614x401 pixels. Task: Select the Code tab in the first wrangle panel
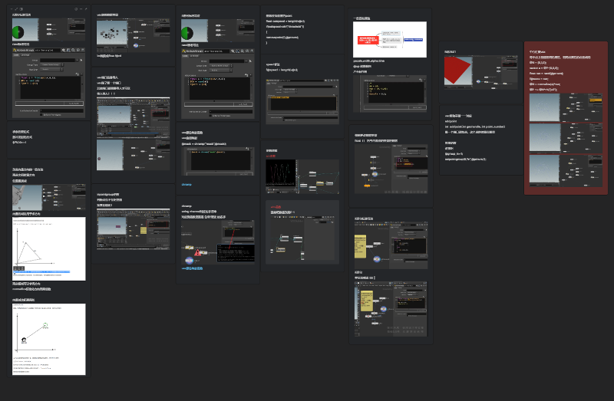(15, 55)
